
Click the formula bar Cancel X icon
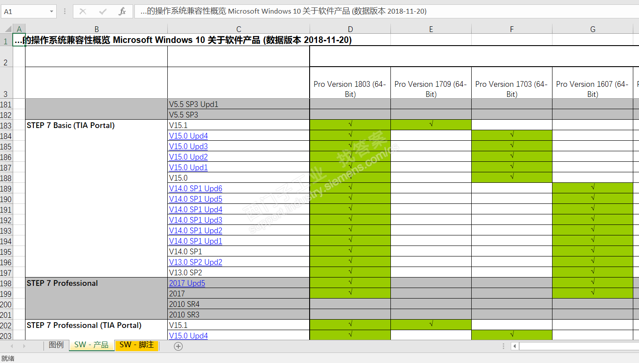[x=83, y=11]
